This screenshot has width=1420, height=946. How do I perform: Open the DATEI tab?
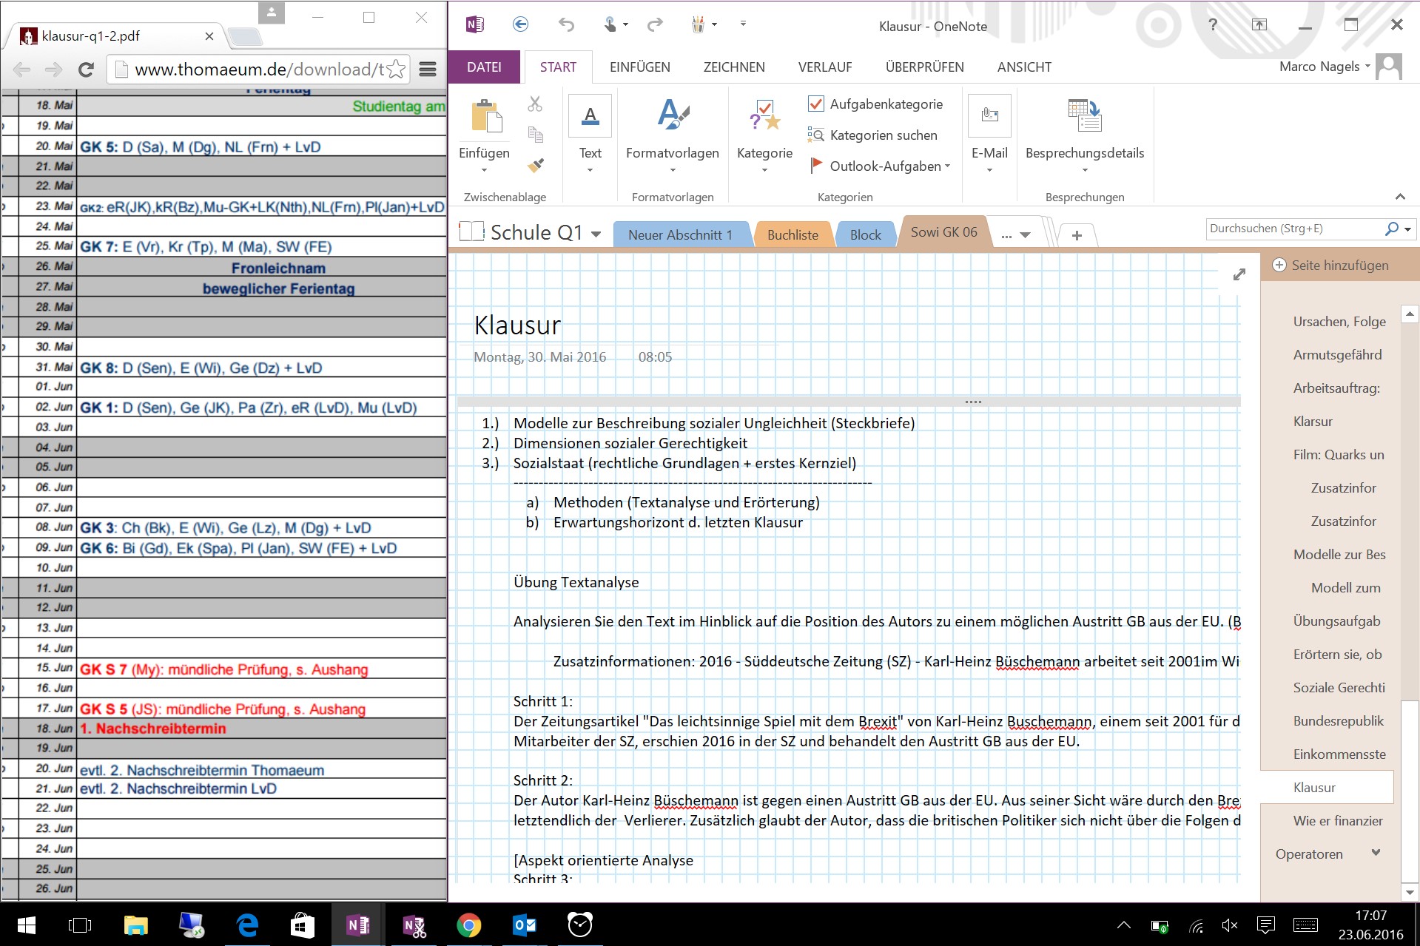pyautogui.click(x=484, y=67)
